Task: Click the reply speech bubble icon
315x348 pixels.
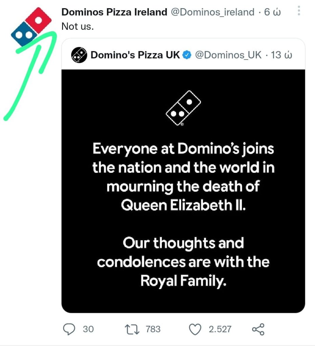Action: click(x=69, y=329)
